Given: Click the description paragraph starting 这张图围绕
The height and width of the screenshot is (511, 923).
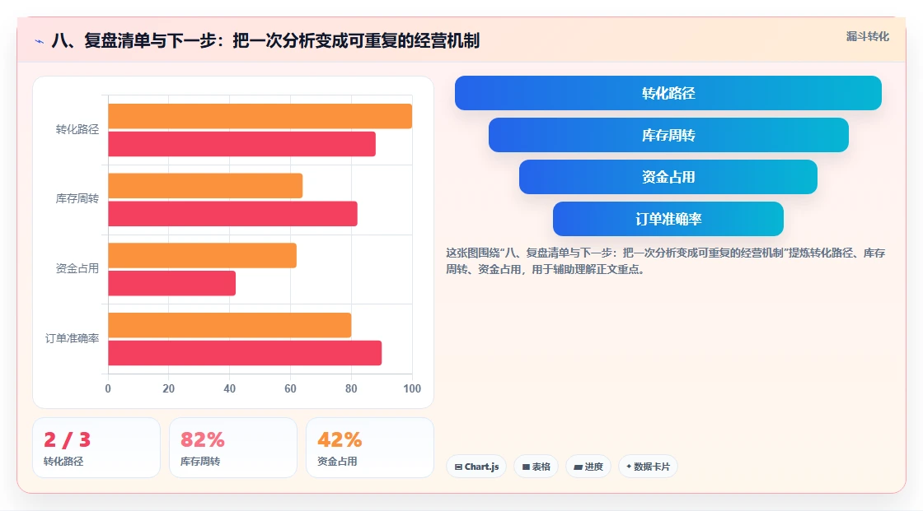Looking at the screenshot, I should [665, 261].
